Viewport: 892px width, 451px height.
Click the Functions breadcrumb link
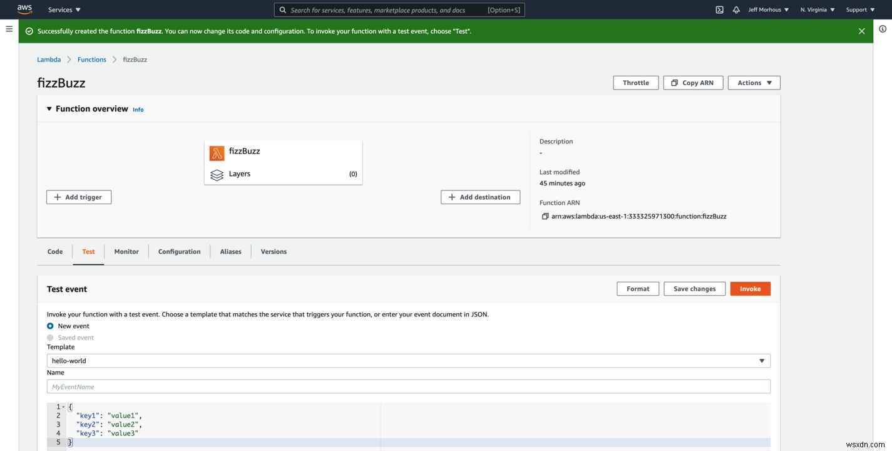91,59
